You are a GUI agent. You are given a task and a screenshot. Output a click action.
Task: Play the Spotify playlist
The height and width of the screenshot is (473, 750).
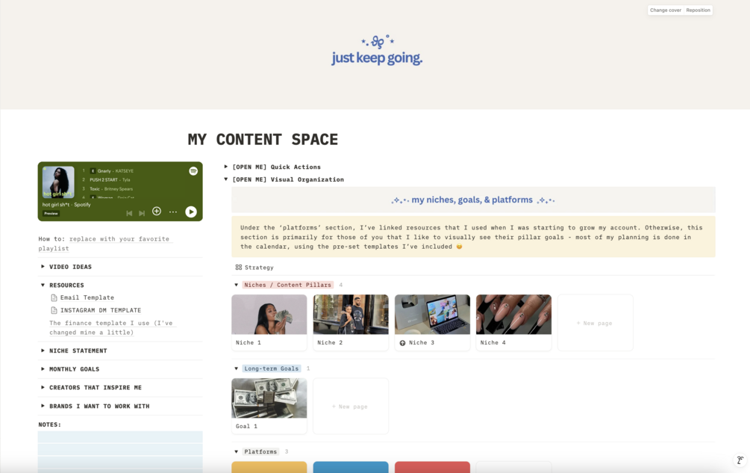[191, 211]
